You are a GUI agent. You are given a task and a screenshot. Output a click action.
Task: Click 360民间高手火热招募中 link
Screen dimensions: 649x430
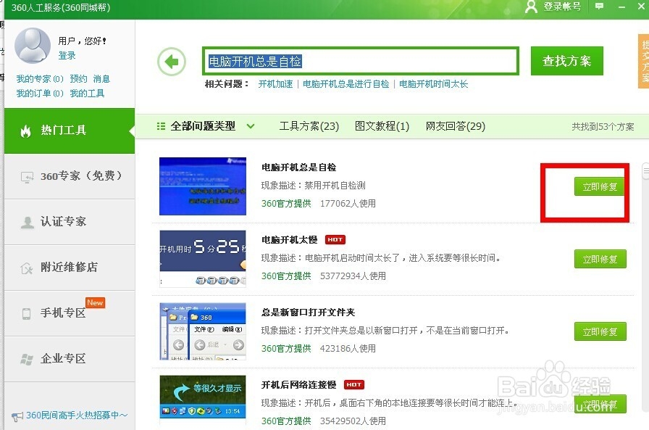77,415
